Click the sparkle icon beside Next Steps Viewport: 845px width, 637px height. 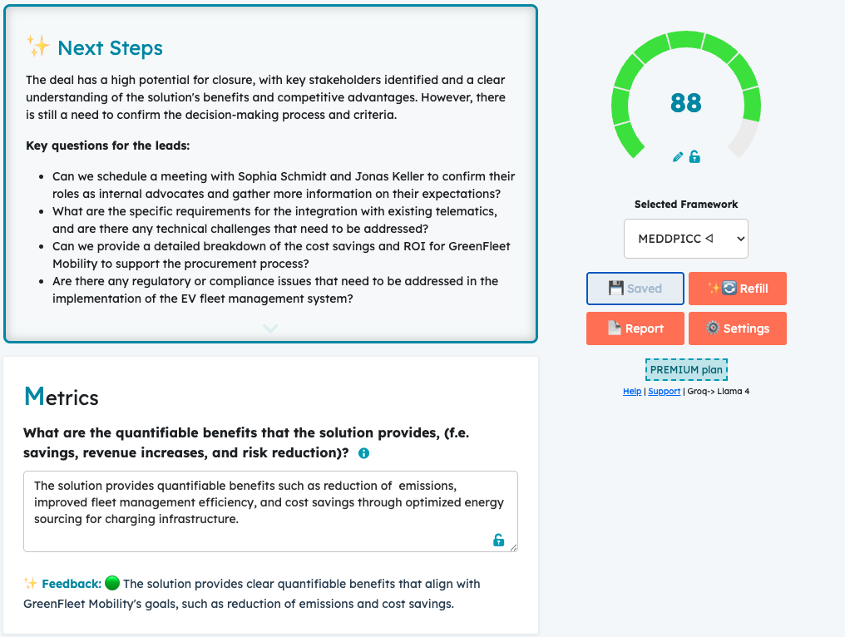(x=37, y=47)
